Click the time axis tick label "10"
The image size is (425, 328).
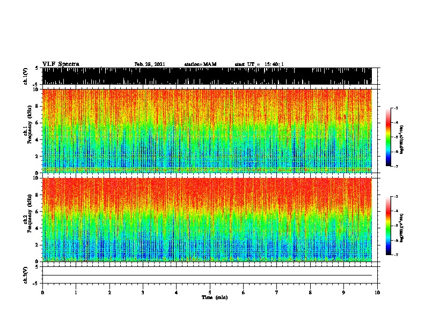coord(377,293)
